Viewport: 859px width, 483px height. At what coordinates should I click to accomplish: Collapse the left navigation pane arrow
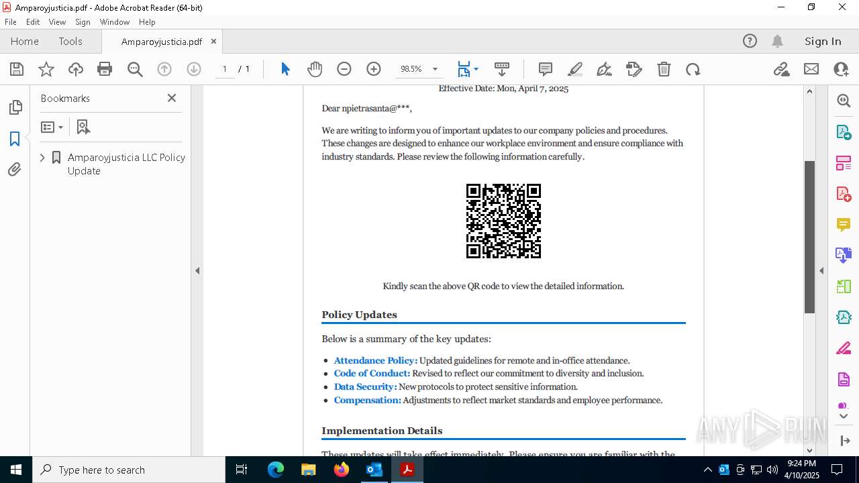pyautogui.click(x=197, y=271)
